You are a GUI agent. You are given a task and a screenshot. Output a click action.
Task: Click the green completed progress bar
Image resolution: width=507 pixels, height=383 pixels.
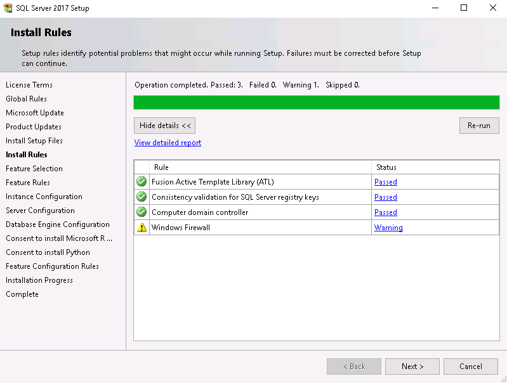[x=317, y=103]
